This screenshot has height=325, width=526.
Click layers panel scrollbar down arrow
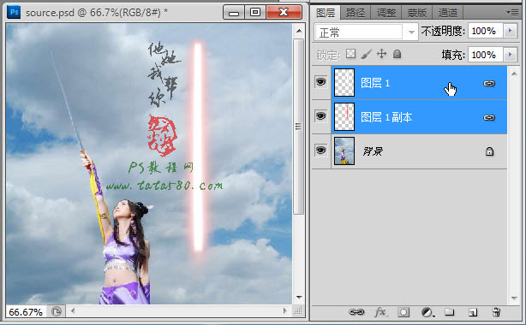click(x=514, y=298)
